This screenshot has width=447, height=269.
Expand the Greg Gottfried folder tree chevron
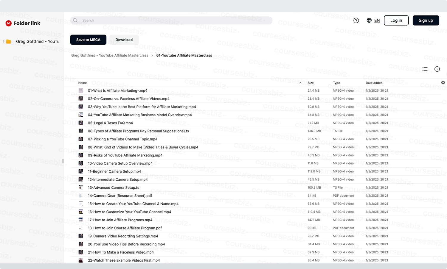coord(3,41)
